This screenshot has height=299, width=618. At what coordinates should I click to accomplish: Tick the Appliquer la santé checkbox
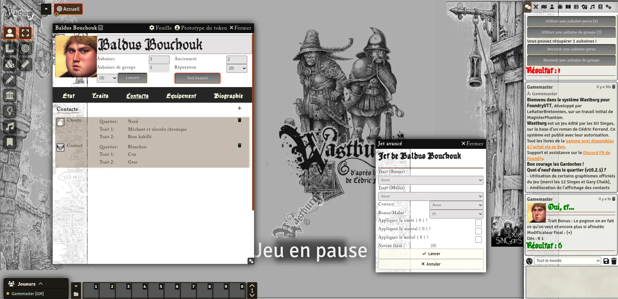(479, 223)
